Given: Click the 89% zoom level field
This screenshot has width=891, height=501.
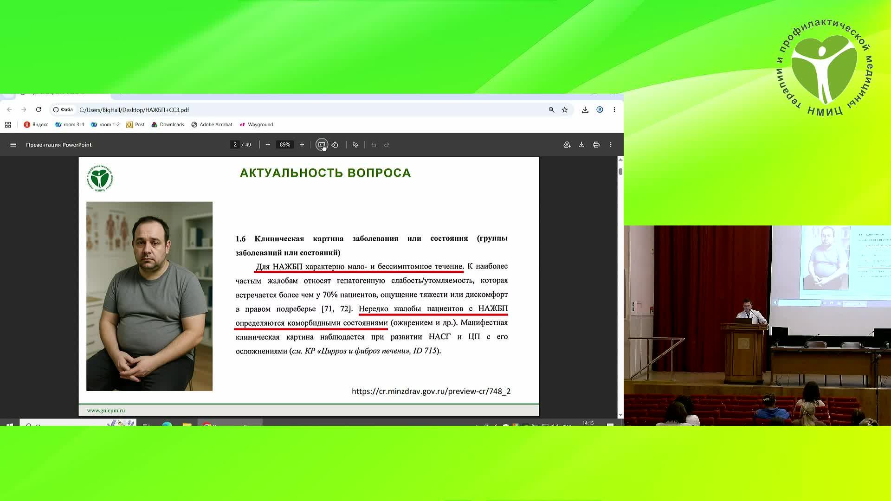Looking at the screenshot, I should pyautogui.click(x=285, y=145).
